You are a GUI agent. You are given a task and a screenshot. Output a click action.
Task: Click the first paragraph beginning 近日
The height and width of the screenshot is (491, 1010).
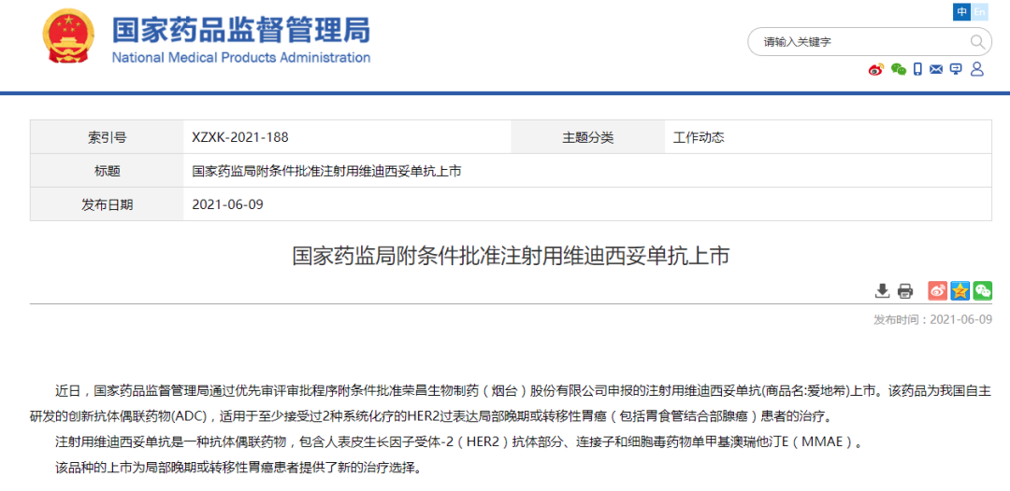(x=511, y=402)
